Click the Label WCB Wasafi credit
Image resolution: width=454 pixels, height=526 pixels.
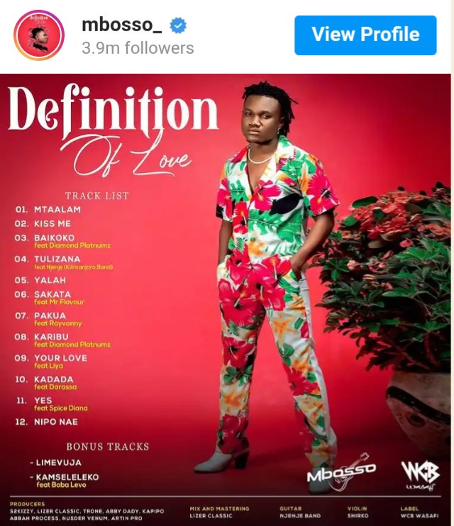coord(419,513)
